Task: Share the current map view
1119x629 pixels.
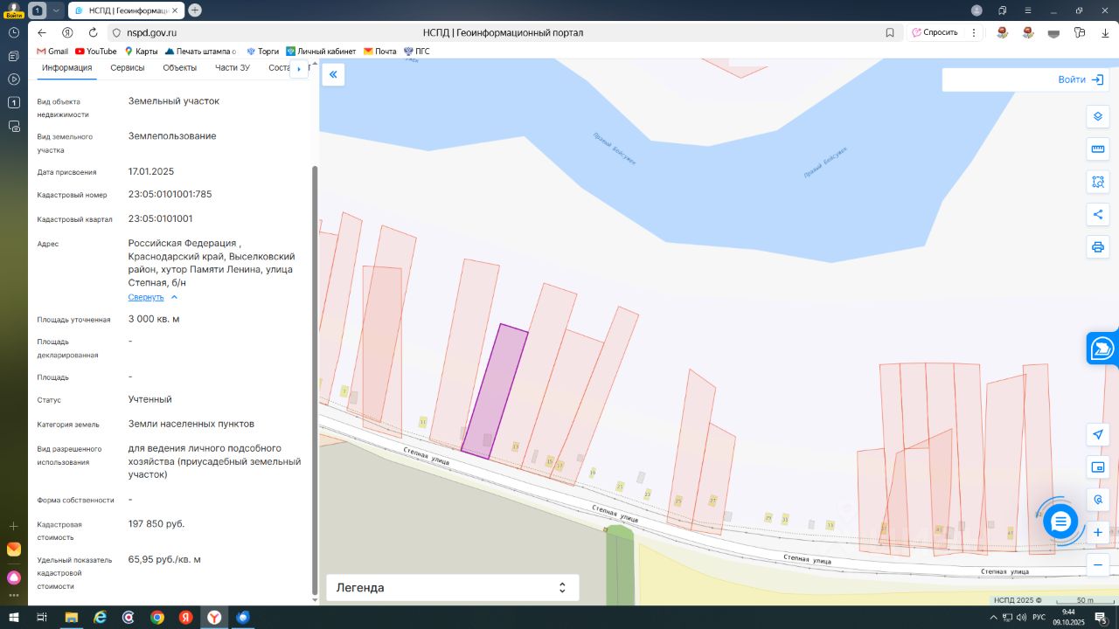Action: point(1098,215)
